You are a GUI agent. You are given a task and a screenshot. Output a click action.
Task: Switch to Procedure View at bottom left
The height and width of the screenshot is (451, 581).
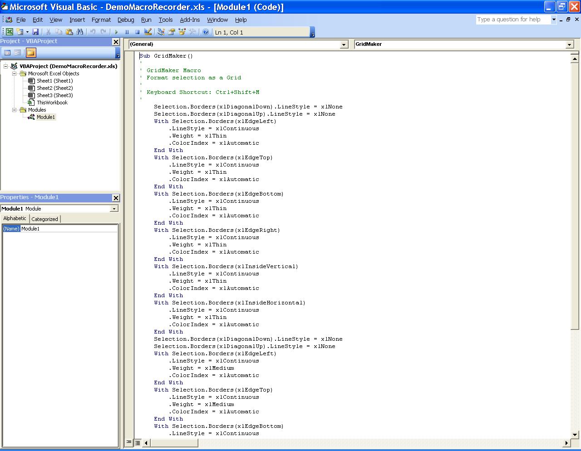click(x=129, y=442)
